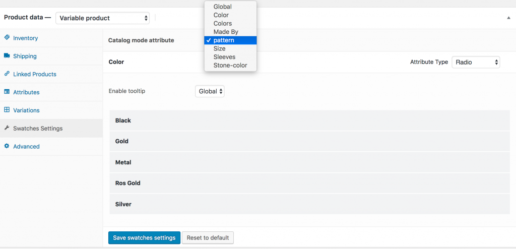Open the Attribute Type Radio dropdown

click(476, 62)
